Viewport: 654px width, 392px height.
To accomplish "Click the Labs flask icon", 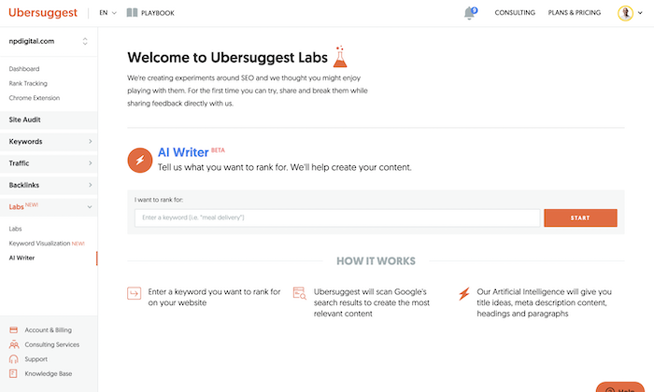I will pos(340,57).
